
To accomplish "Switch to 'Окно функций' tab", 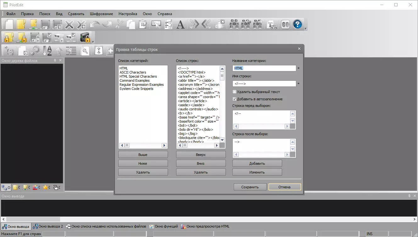I will 164,226.
